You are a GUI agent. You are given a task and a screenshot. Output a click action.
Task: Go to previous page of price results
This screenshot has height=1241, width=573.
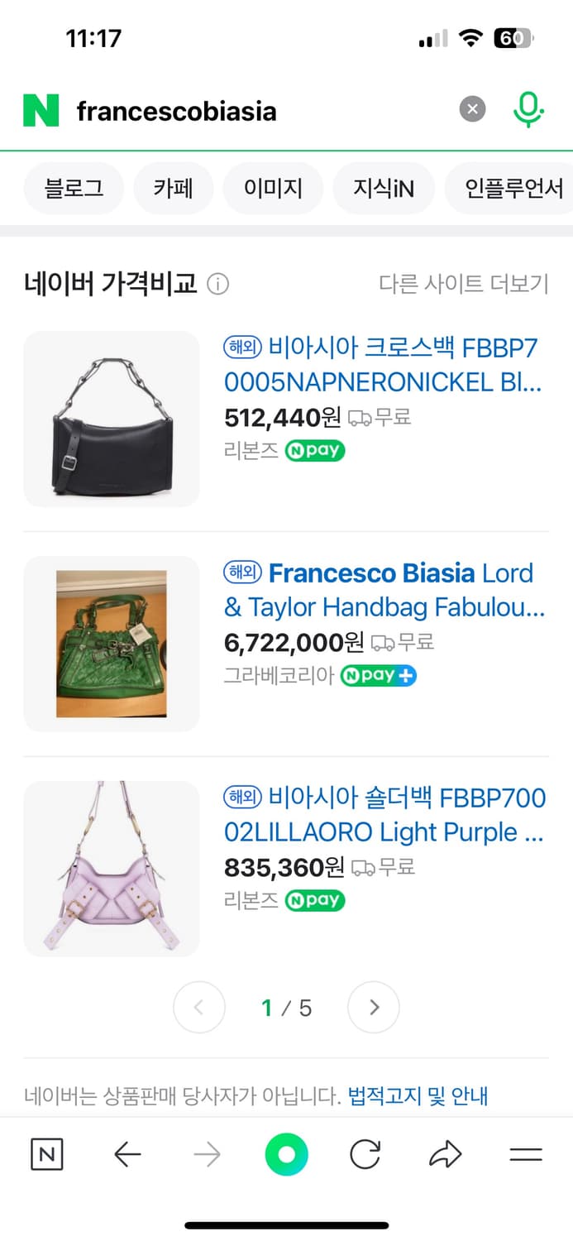coord(198,1007)
